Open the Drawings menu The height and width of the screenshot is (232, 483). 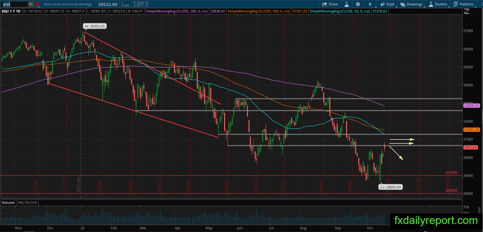coord(411,4)
